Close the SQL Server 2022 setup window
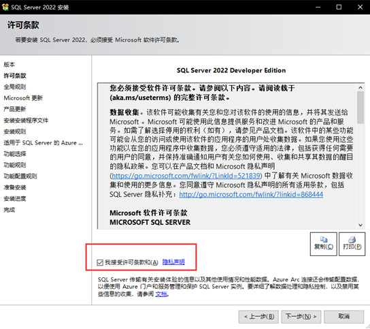Screen dimensions: 370x329 [x=360, y=7]
